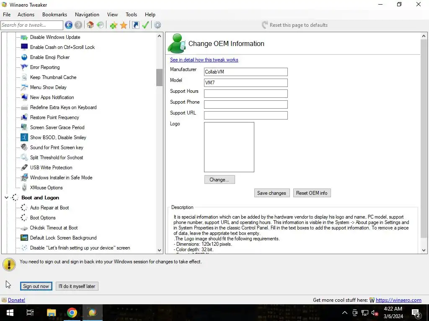Click the Add bookmark star-plus icon

point(113,25)
